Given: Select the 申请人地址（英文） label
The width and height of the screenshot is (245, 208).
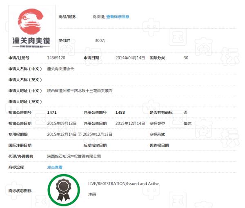Looking at the screenshot, I should 25,102.
